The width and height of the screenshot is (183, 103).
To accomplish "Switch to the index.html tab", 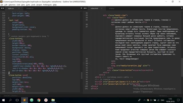I will [94, 8].
